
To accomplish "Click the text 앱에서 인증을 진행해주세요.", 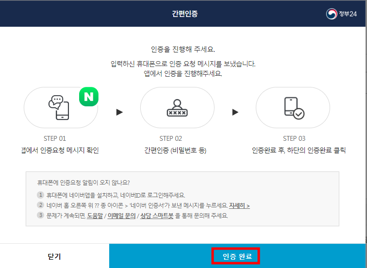I will [183, 73].
